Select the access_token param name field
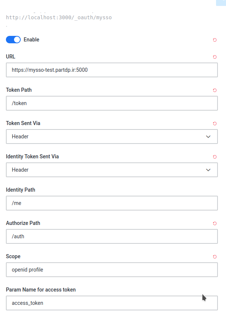This screenshot has height=320, width=226. click(111, 303)
